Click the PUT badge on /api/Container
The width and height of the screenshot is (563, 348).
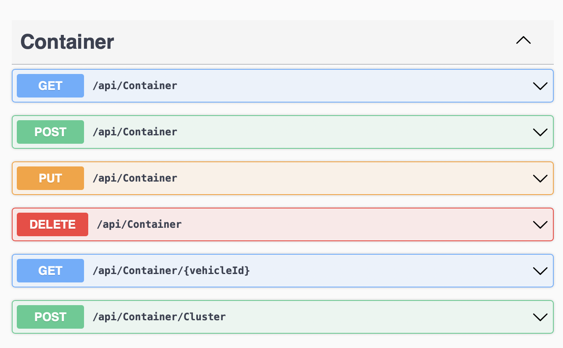point(50,178)
